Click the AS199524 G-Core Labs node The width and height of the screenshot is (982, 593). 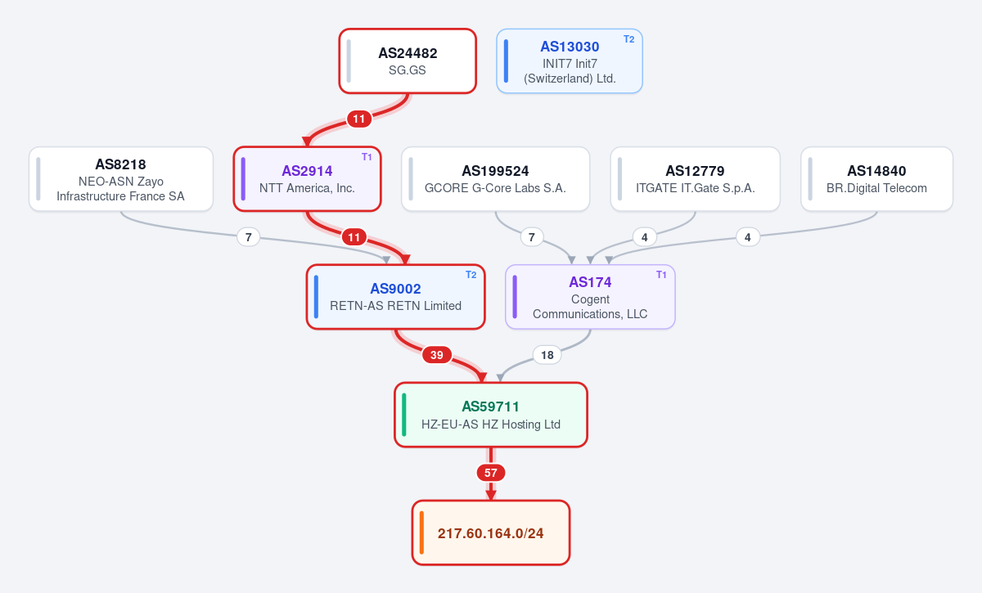pos(495,179)
